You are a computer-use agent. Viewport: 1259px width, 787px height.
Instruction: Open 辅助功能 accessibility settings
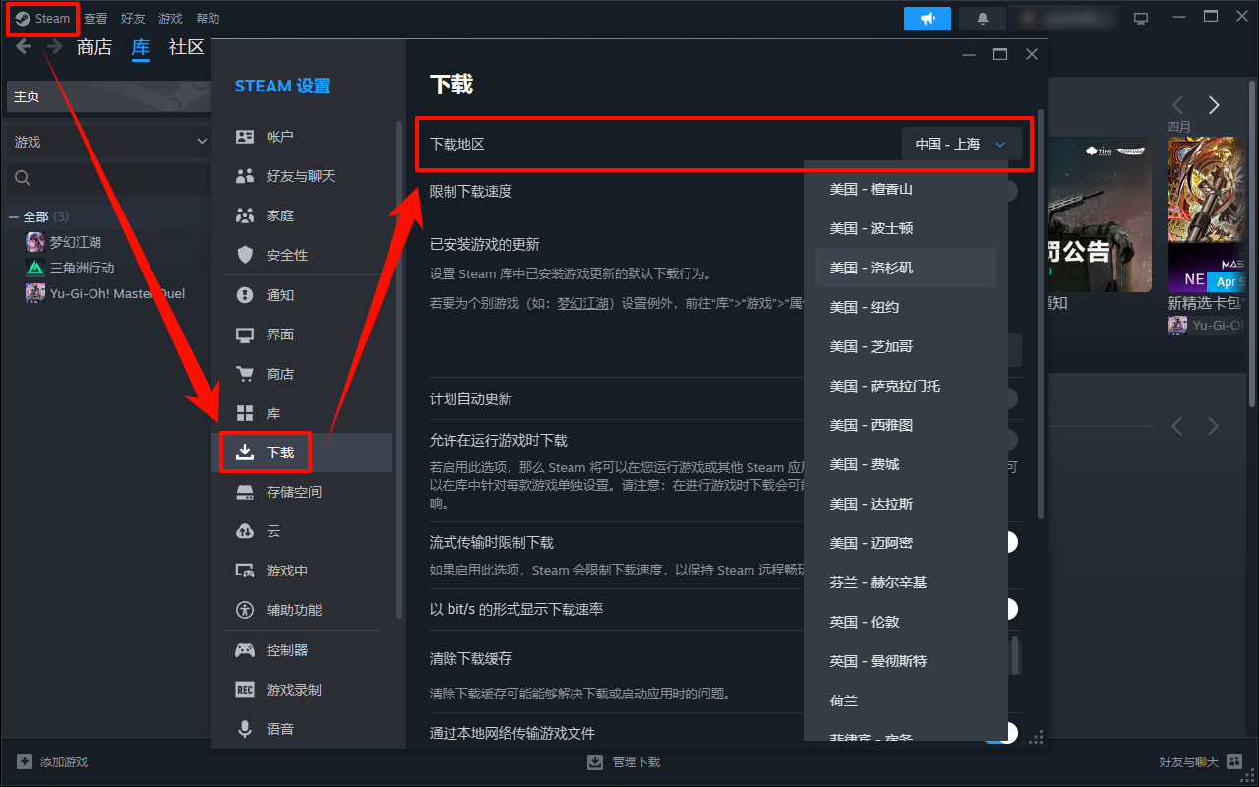(x=302, y=610)
